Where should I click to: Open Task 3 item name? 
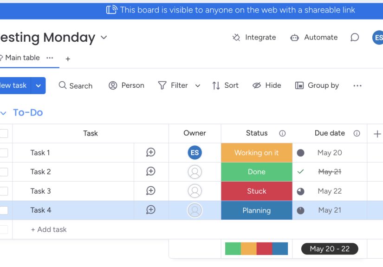40,191
